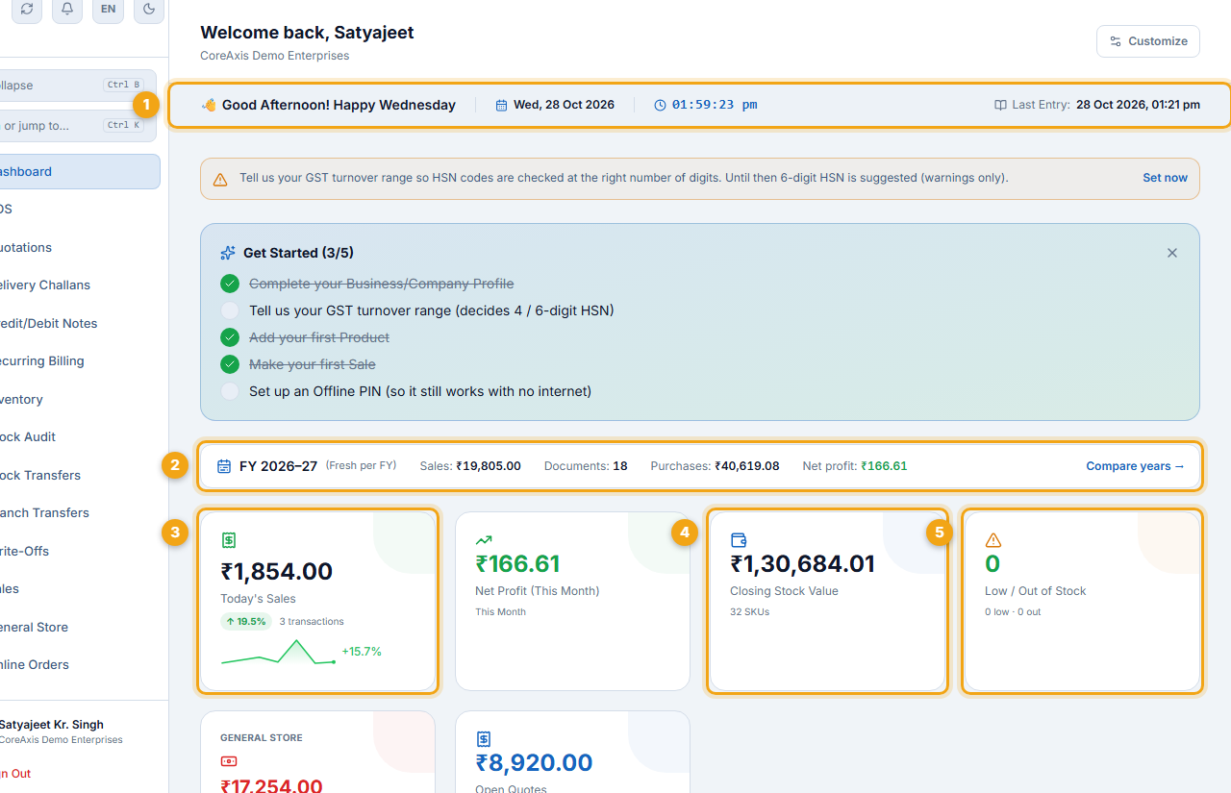Focus the search or jump to field

click(x=77, y=126)
